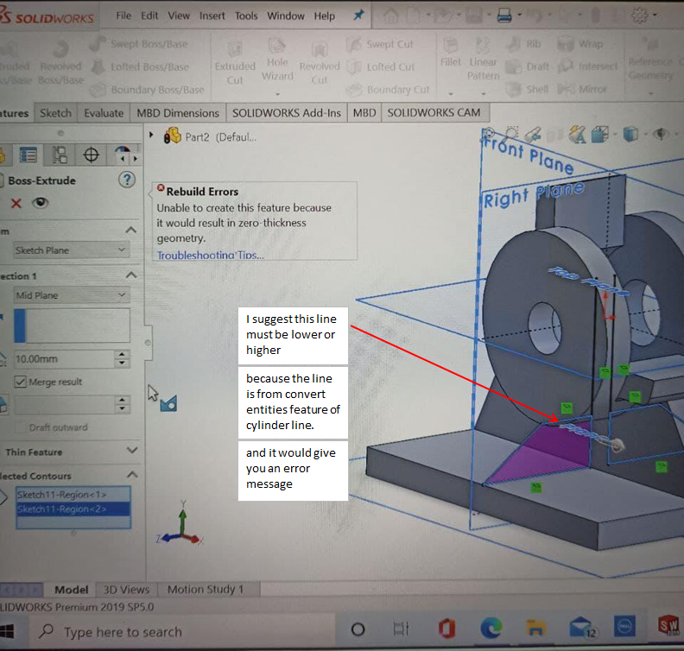Click the Windows search box
Screen dimensions: 684x651
point(182,631)
